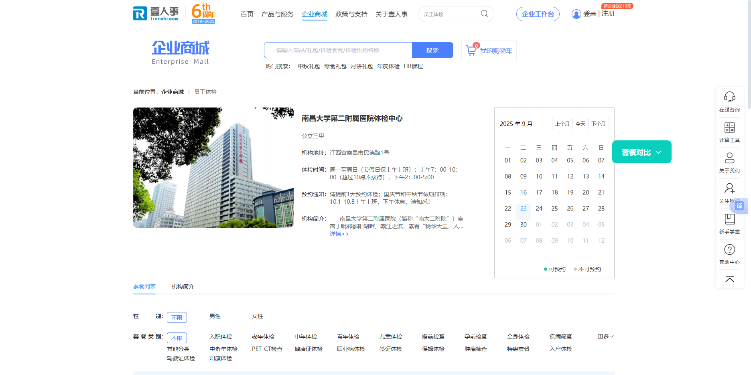This screenshot has width=751, height=375.
Task: Filter by 肿瘤筛查 category
Action: point(476,349)
